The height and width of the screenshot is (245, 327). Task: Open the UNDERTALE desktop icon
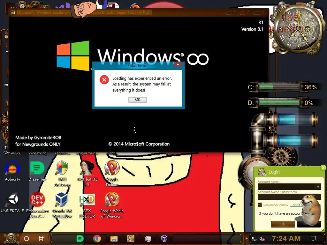tap(12, 203)
